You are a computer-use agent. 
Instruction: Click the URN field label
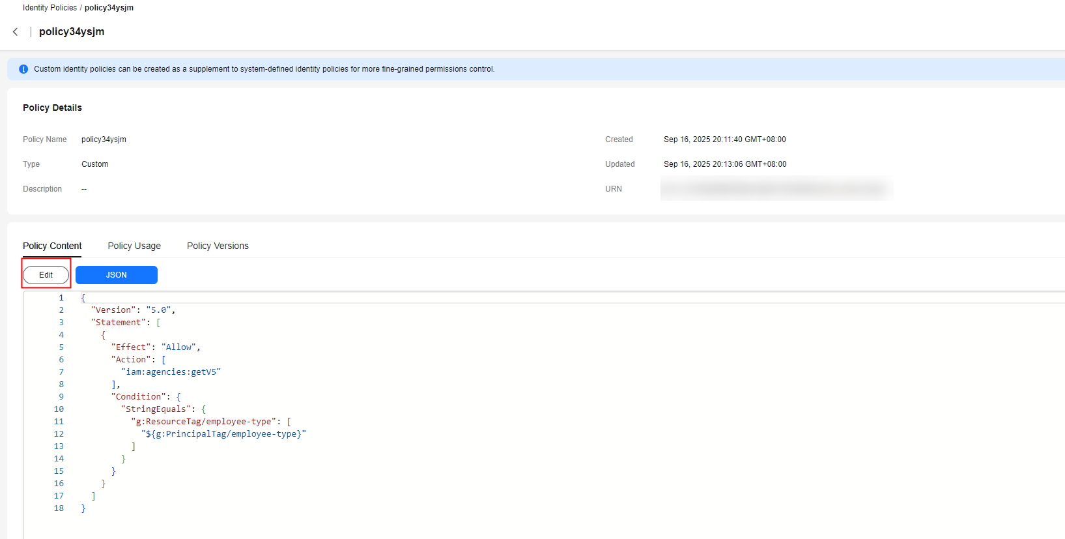pyautogui.click(x=614, y=189)
